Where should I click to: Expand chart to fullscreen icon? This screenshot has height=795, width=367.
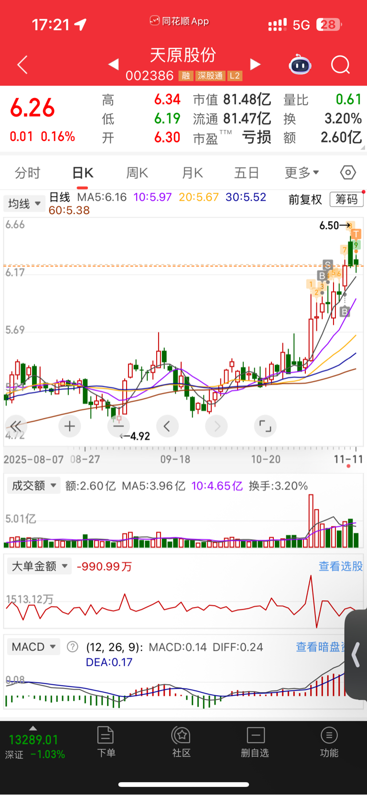coord(265,426)
